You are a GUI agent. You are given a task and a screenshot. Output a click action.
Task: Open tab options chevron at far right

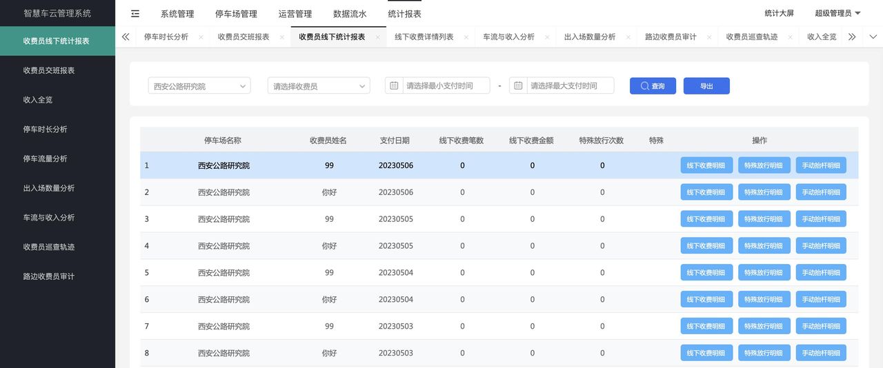(x=872, y=37)
